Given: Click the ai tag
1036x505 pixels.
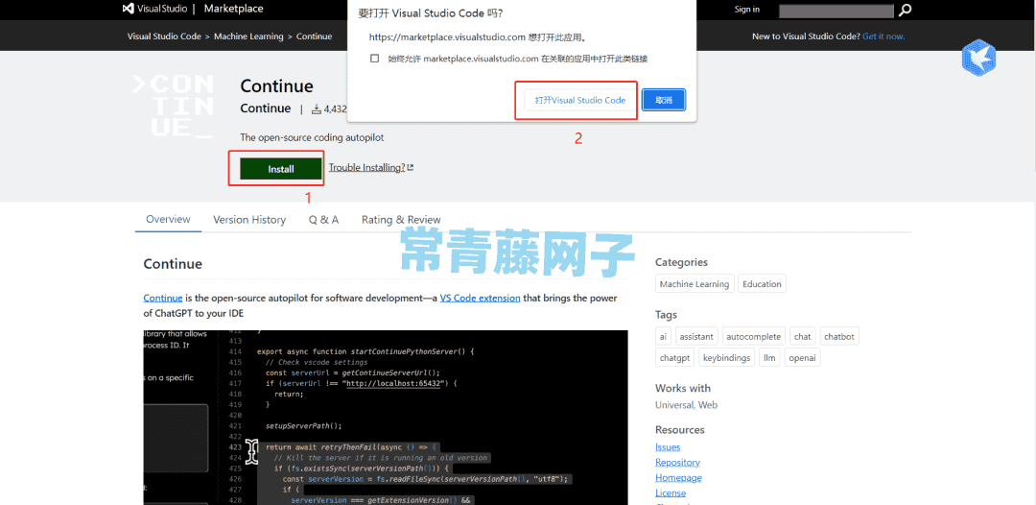Looking at the screenshot, I should (x=664, y=336).
